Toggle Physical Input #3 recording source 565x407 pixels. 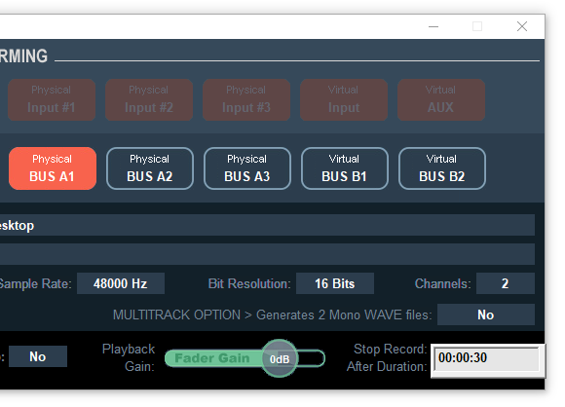[x=246, y=99]
